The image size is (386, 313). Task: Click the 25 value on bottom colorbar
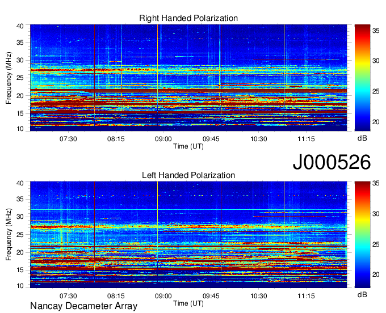click(376, 244)
